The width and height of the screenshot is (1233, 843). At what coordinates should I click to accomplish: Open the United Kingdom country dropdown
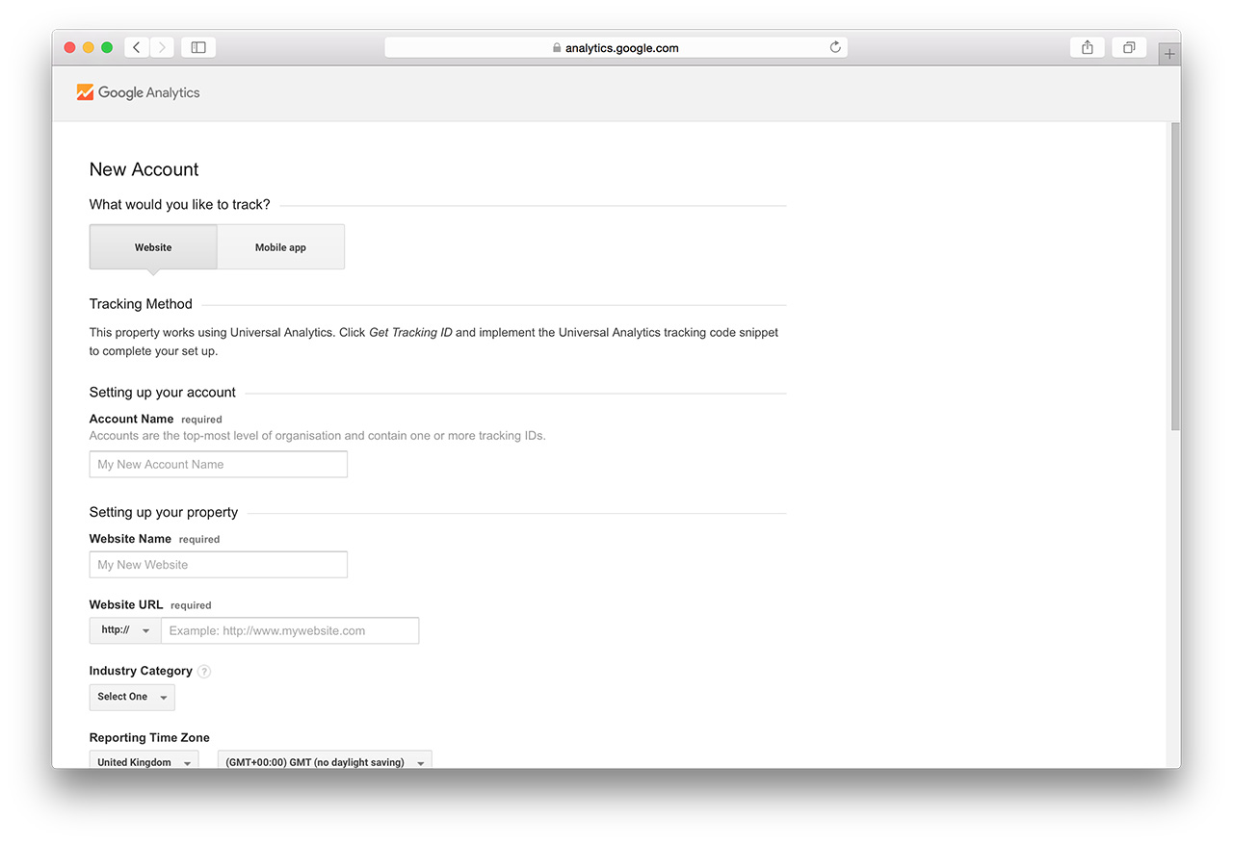(144, 761)
